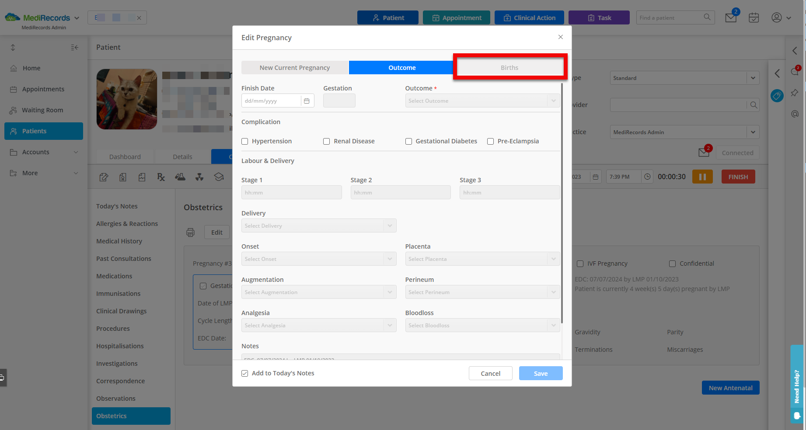Cancel the Edit Pregnancy dialog

[490, 373]
